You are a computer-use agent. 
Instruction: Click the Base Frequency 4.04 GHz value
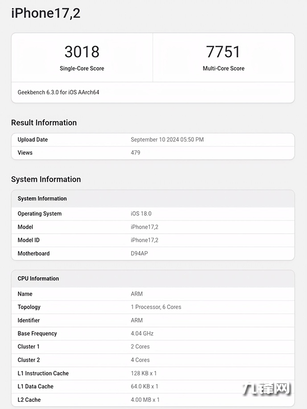pos(142,334)
